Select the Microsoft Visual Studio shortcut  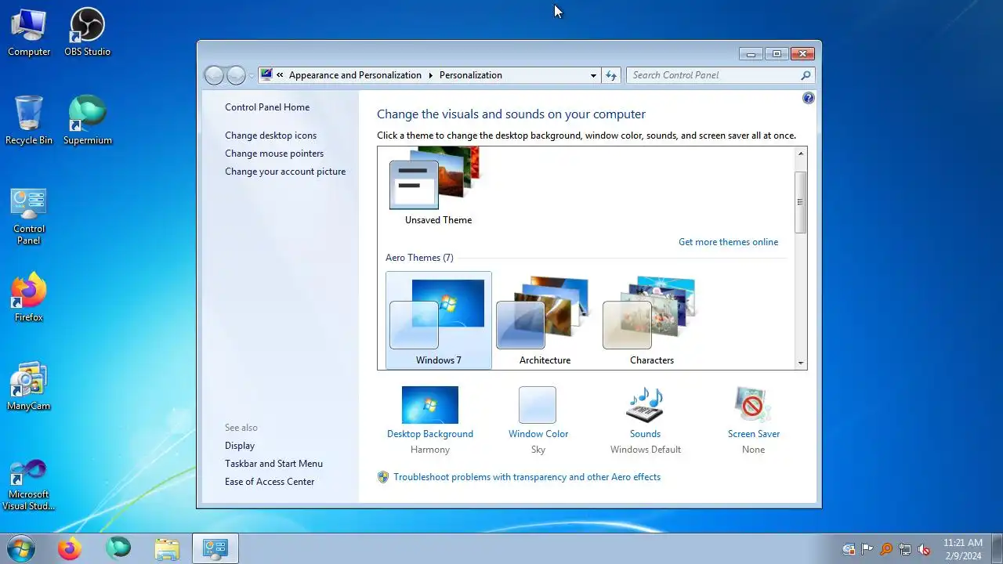[x=29, y=485]
